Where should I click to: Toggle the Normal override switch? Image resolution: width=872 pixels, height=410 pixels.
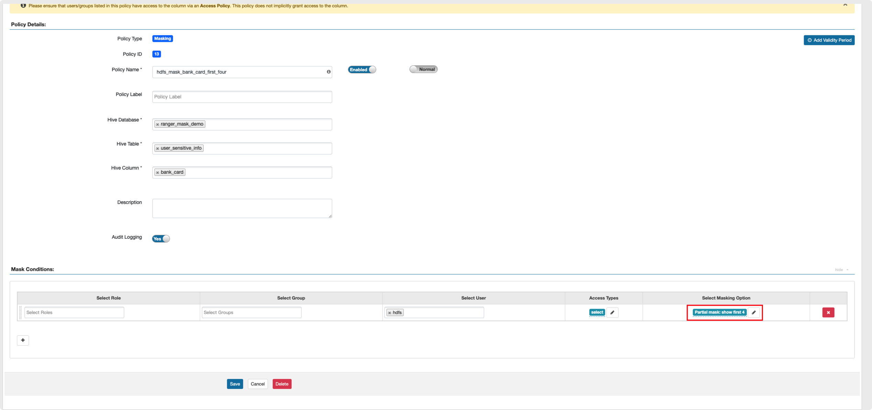[423, 69]
